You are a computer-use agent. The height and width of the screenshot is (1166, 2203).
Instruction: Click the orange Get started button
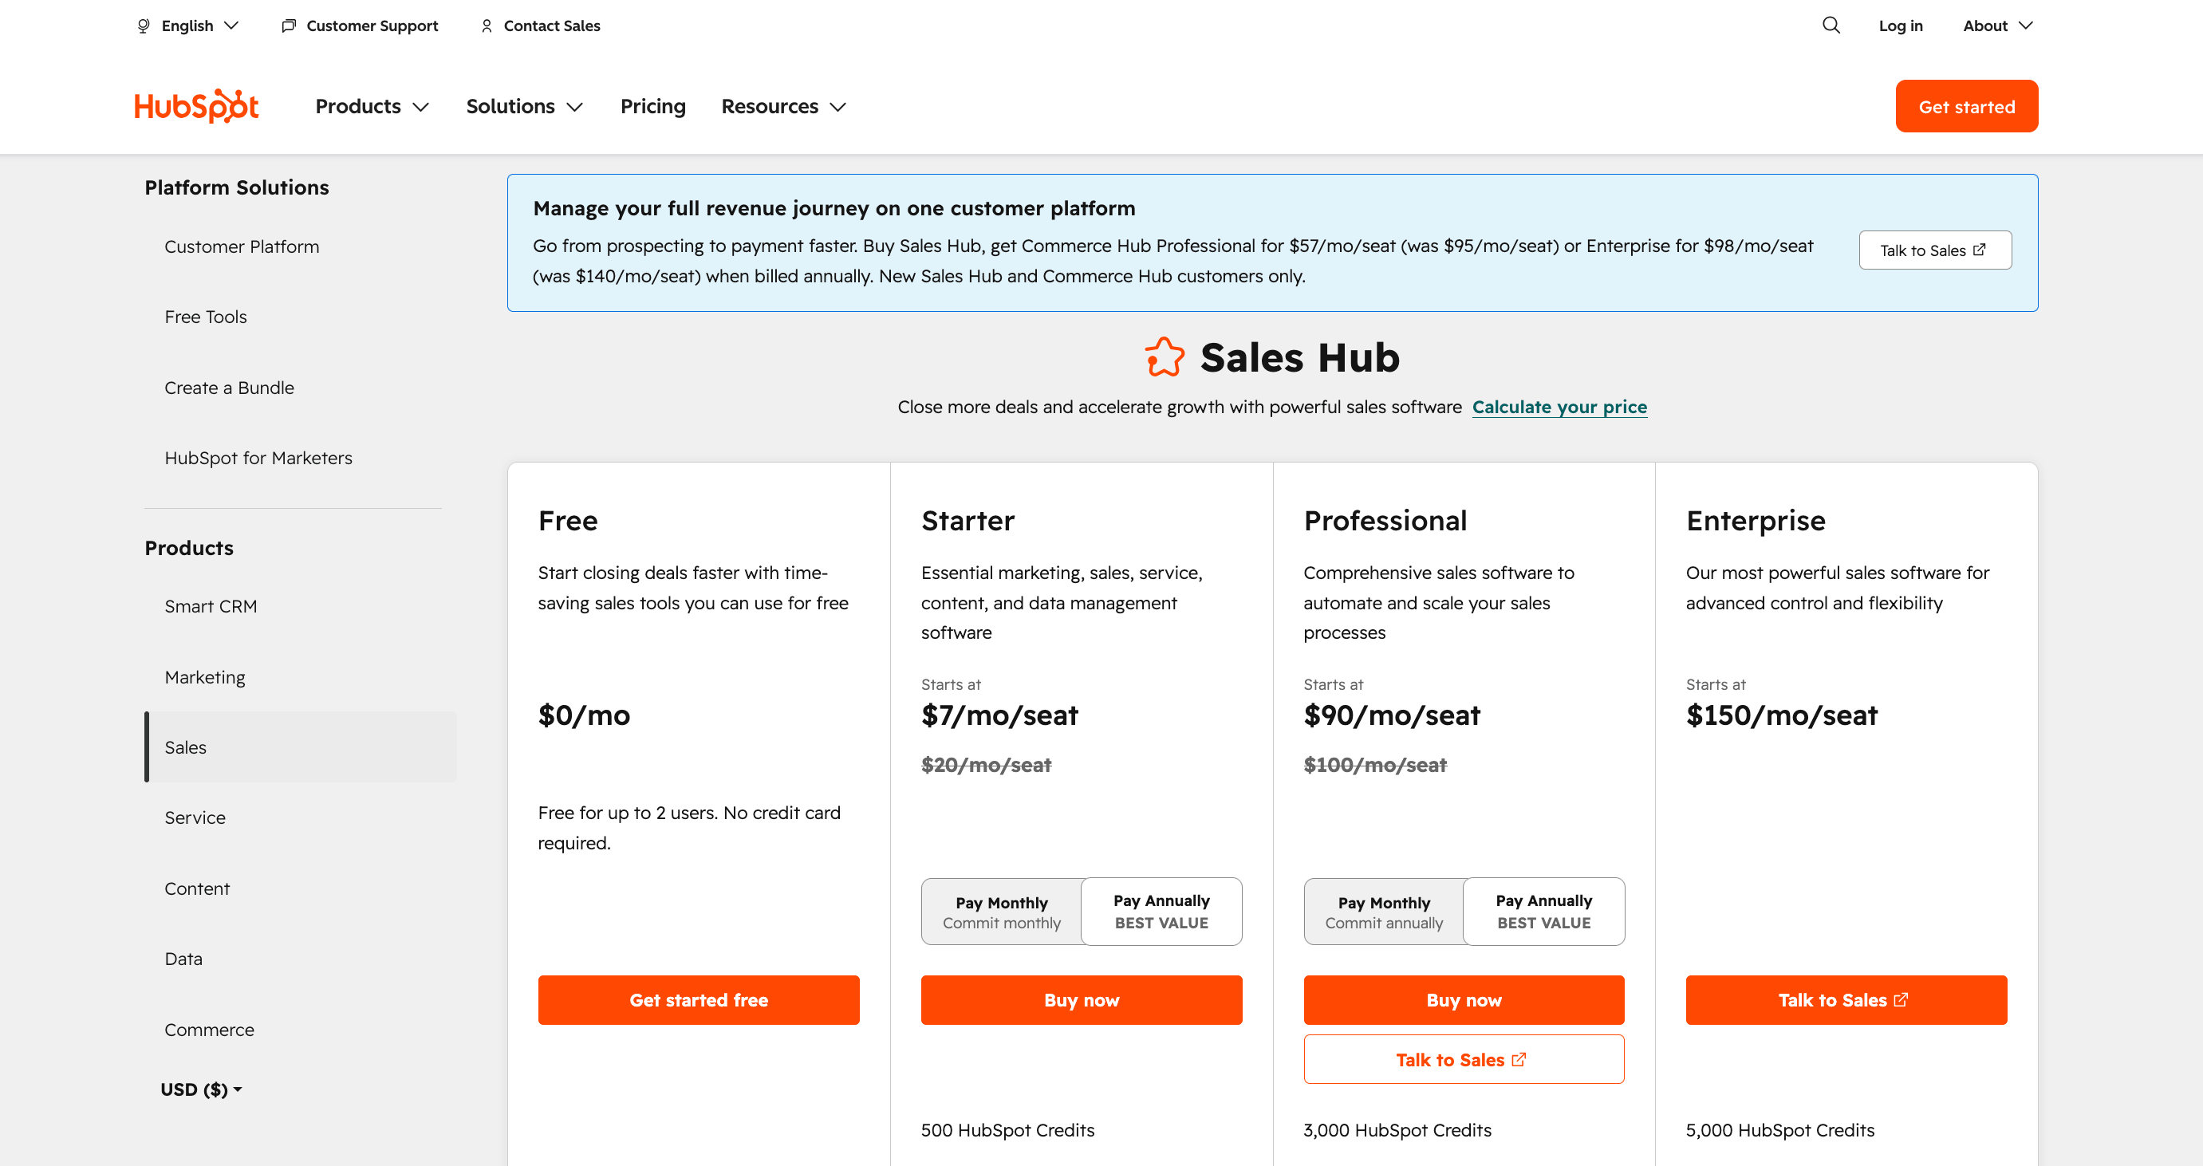1967,106
